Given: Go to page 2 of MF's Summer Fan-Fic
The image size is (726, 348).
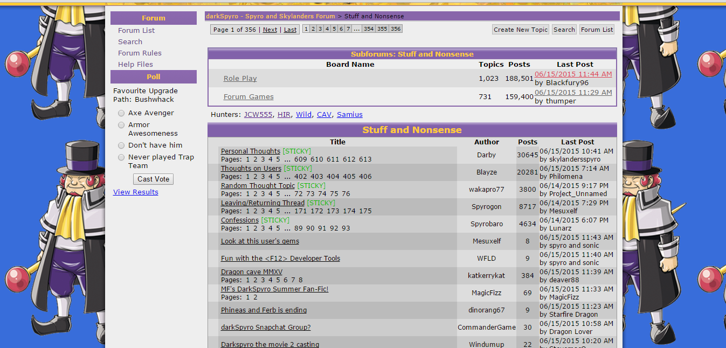Looking at the screenshot, I should 255,297.
